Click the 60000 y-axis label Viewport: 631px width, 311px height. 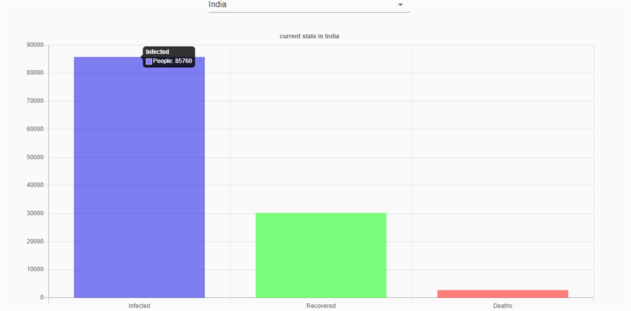pyautogui.click(x=35, y=129)
